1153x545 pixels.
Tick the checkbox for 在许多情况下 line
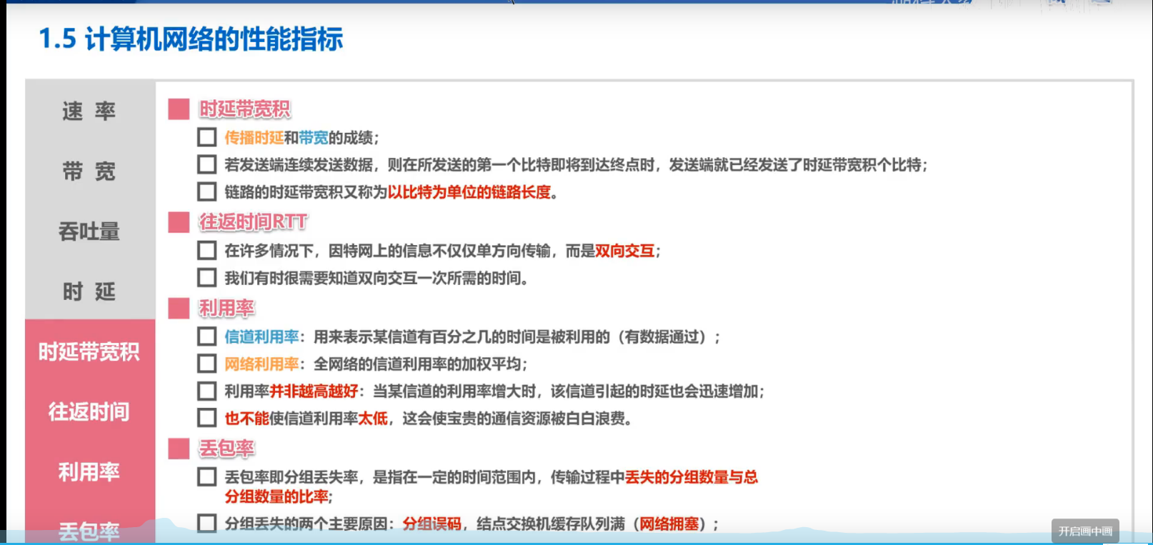(206, 250)
